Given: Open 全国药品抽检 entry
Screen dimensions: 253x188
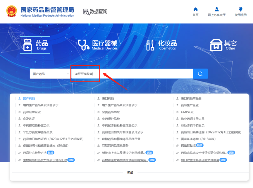Looking at the screenshot, I should 111,112.
